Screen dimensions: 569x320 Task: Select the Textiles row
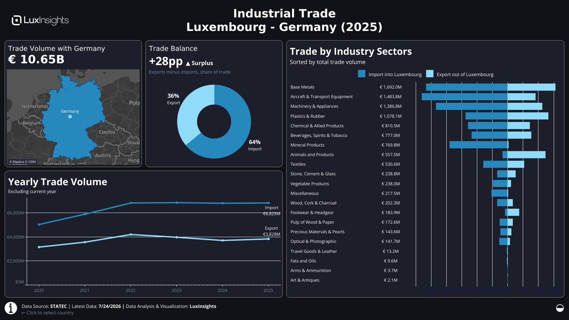(x=423, y=164)
